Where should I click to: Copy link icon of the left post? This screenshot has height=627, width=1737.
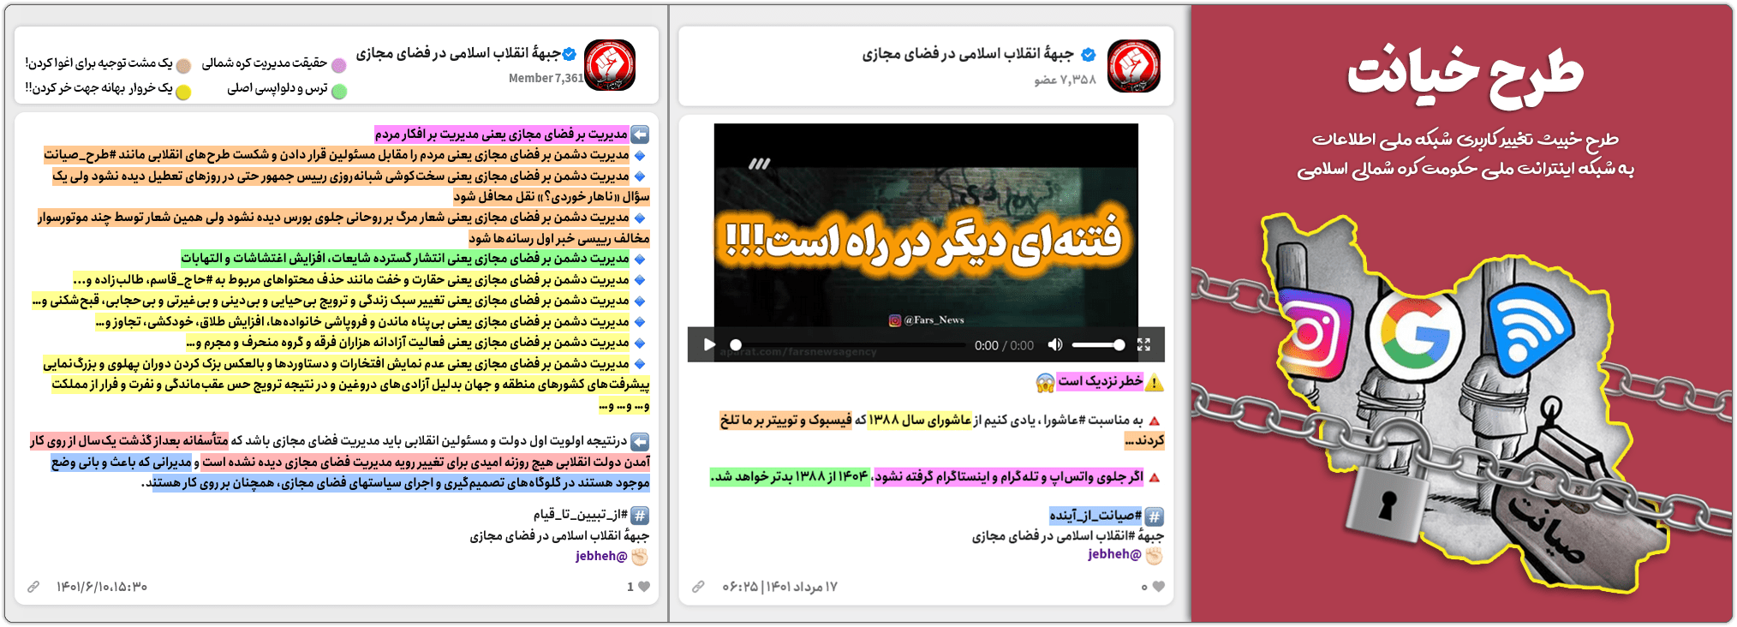click(x=33, y=587)
